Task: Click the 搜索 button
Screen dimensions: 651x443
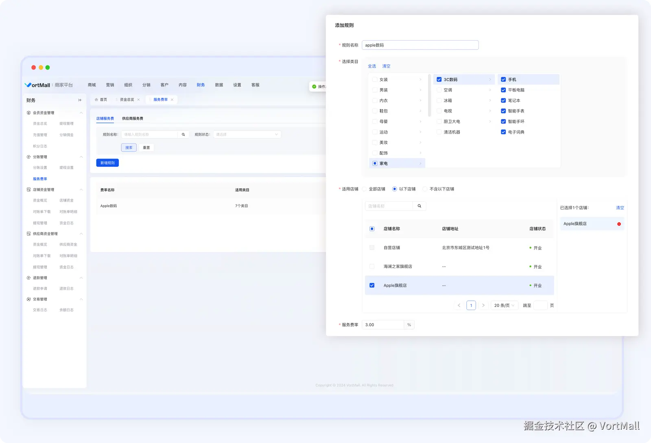Action: (x=129, y=148)
